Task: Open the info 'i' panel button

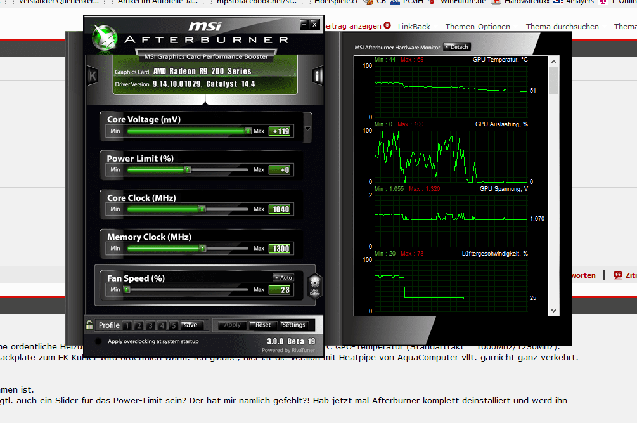Action: [318, 75]
